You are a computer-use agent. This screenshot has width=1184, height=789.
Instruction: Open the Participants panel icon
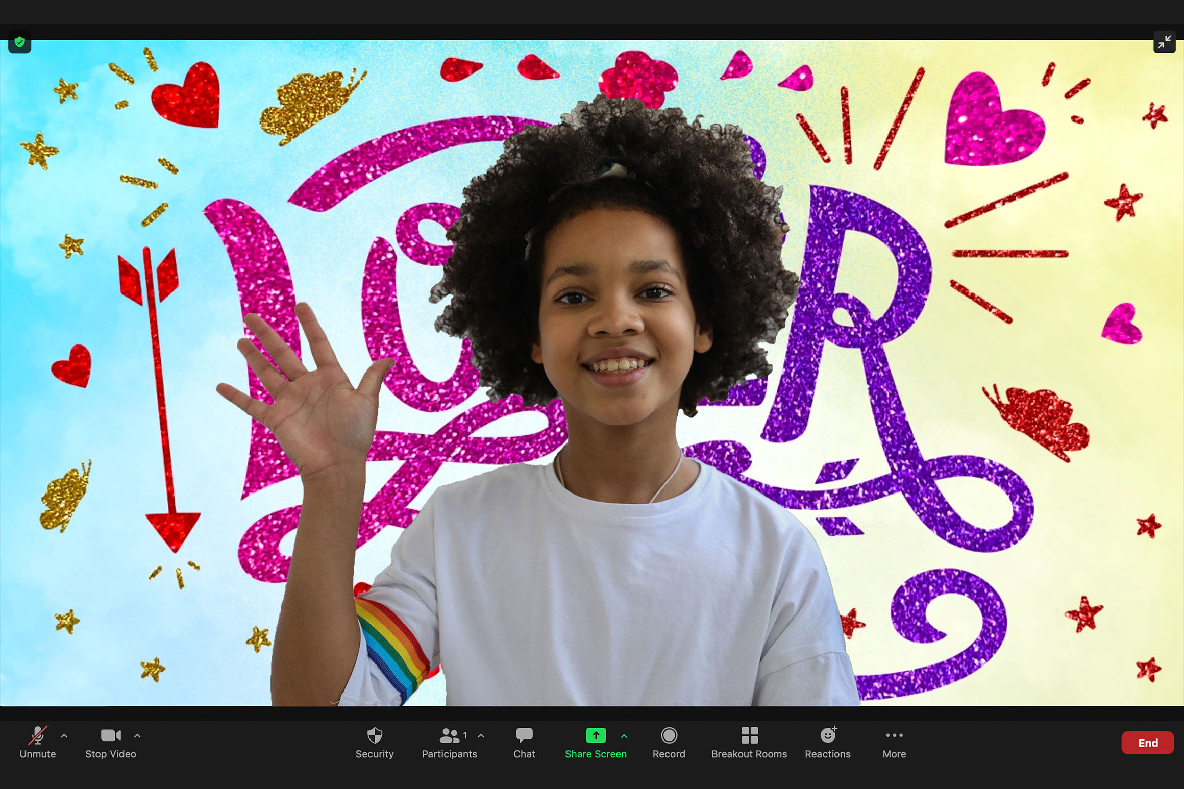tap(449, 735)
